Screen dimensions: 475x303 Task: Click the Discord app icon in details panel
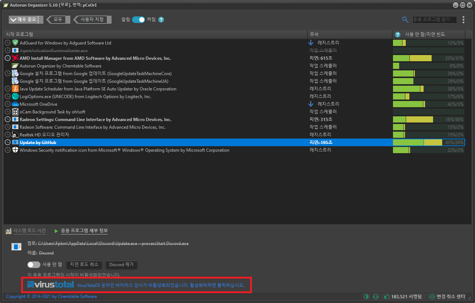pyautogui.click(x=16, y=247)
